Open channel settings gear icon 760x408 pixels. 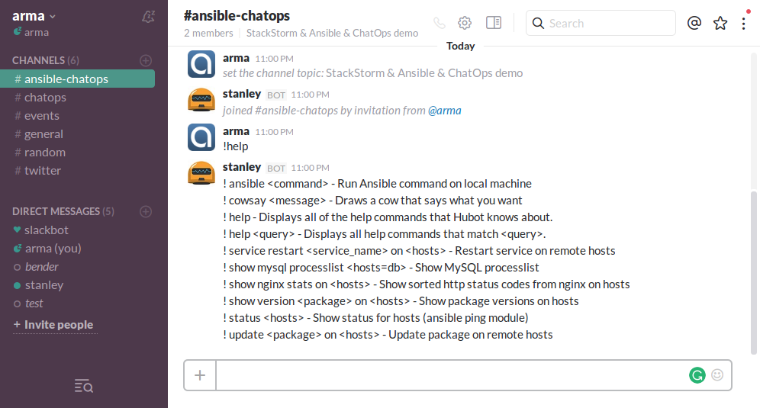click(x=465, y=23)
